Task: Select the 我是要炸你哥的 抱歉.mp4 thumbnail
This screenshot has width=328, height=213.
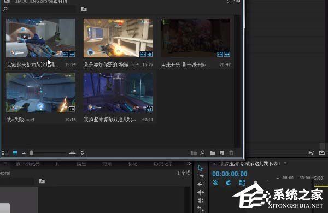Action: click(x=118, y=38)
